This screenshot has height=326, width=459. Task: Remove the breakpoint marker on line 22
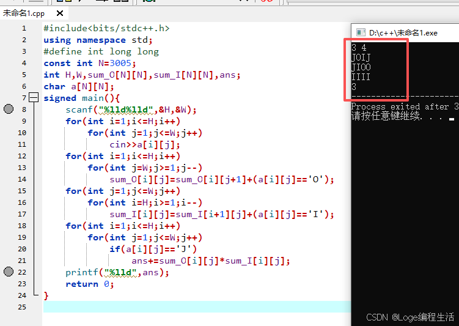(9, 272)
